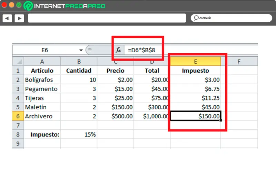Click the Tijeras cell
276x172 pixels.
point(42,98)
